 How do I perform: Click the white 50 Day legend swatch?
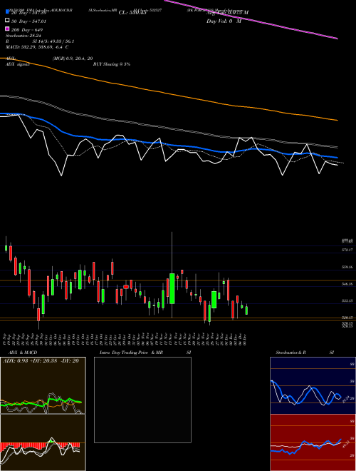click(7, 21)
